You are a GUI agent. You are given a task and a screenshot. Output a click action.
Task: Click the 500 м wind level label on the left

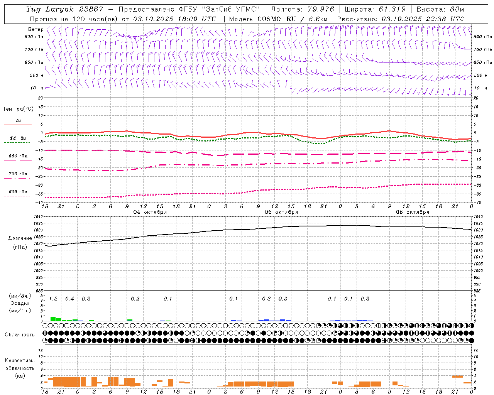coord(37,75)
